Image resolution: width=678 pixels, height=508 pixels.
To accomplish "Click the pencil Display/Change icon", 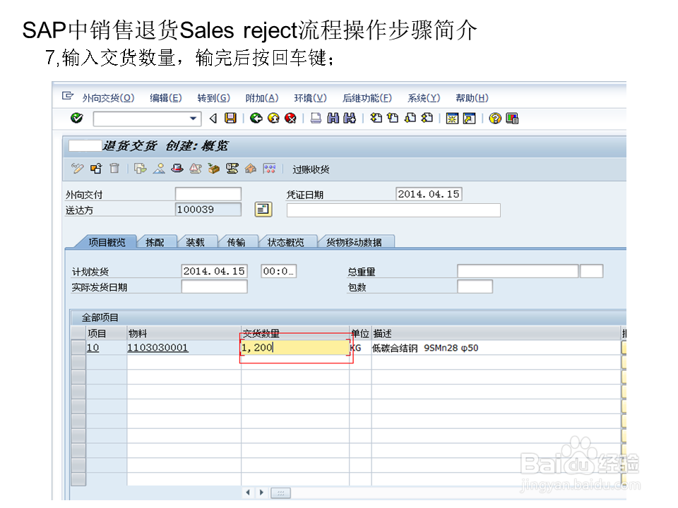I will 78,169.
